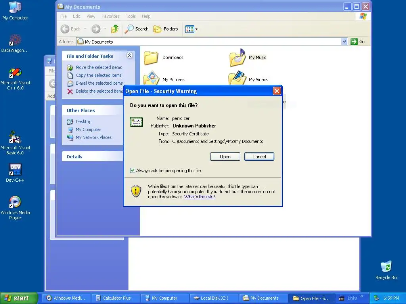Open the Edit menu
Screen dimensions: 406x304
coord(77,16)
